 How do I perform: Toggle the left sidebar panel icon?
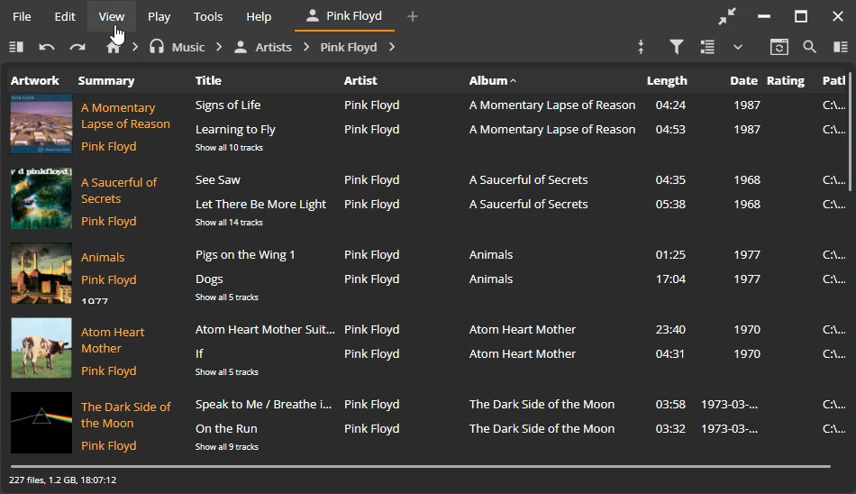click(15, 47)
